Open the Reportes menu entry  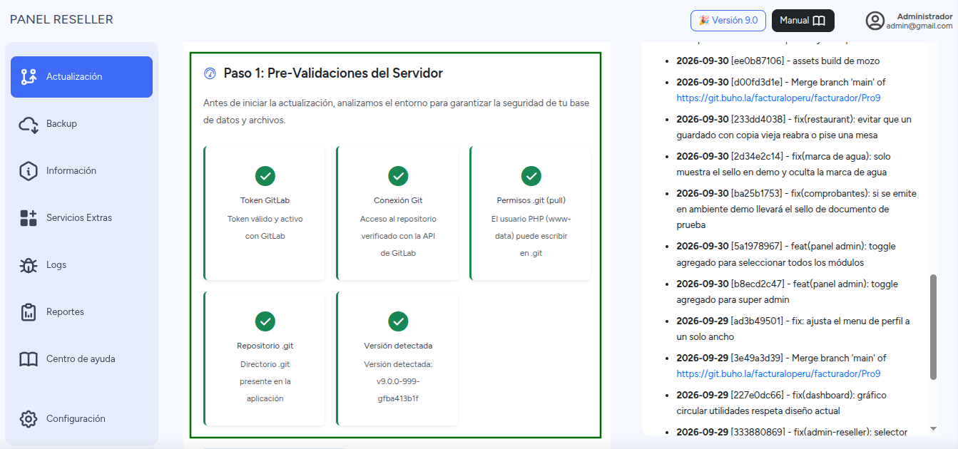click(81, 312)
